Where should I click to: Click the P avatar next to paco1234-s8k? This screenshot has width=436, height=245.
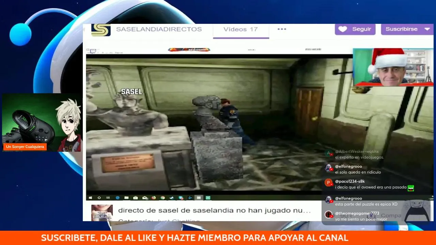328,183
